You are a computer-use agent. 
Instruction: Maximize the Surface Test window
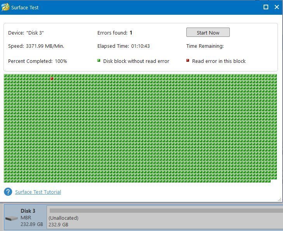point(266,7)
